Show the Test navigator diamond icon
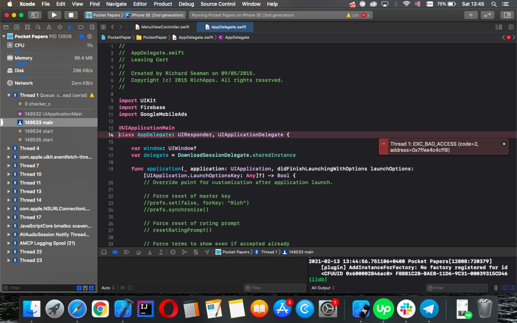This screenshot has width=517, height=323. [x=59, y=27]
